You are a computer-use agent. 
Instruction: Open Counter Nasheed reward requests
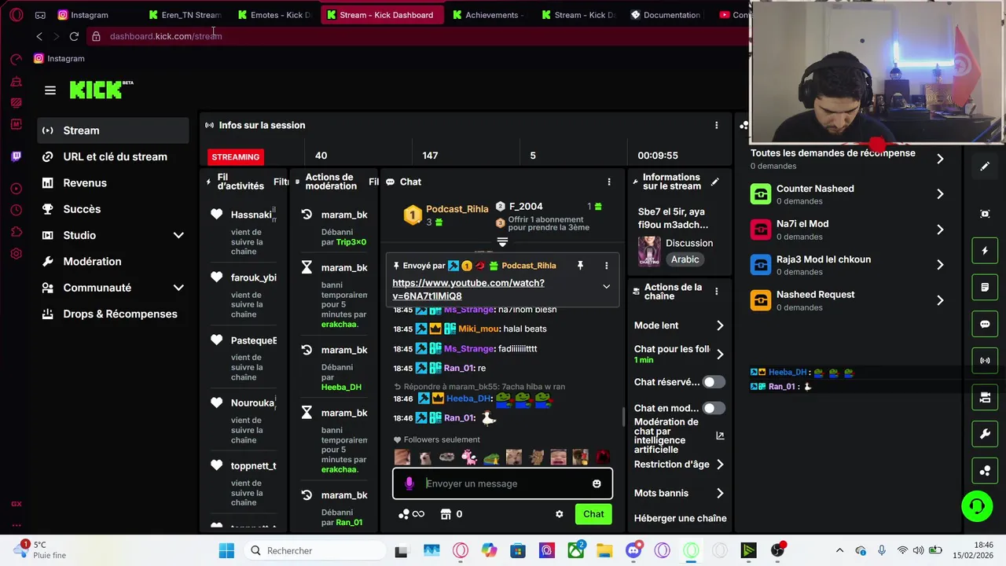pyautogui.click(x=848, y=194)
